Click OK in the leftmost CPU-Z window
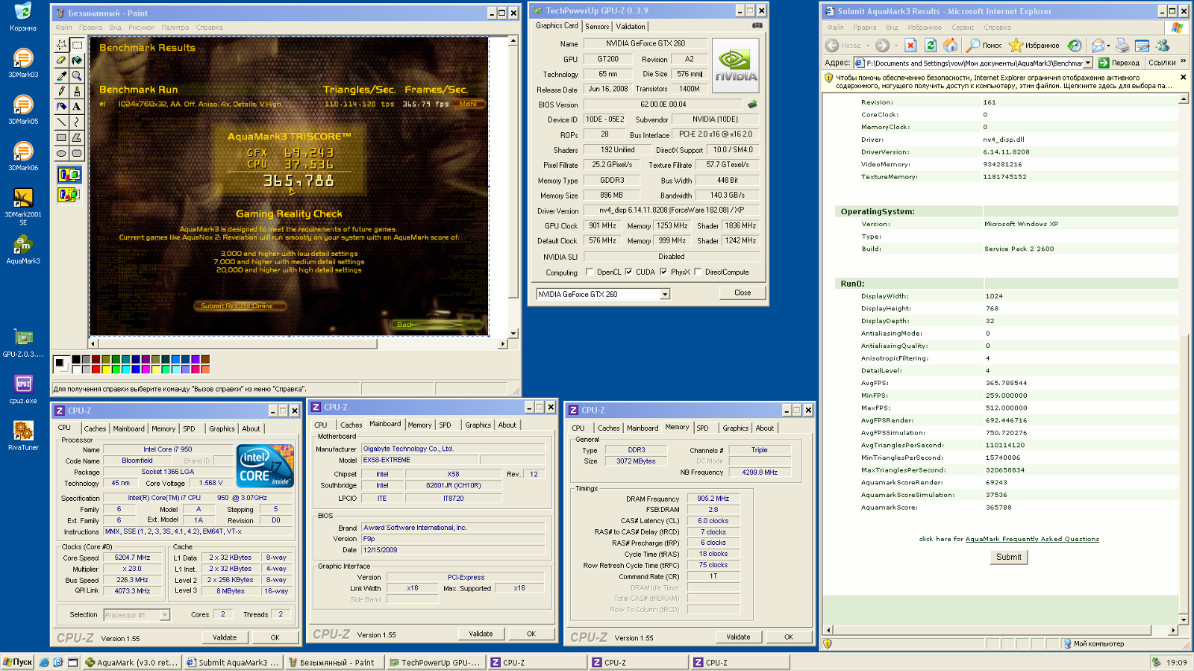This screenshot has width=1194, height=671. point(275,637)
